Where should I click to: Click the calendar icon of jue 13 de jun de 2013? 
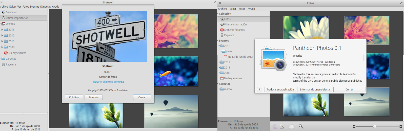(x=226, y=57)
